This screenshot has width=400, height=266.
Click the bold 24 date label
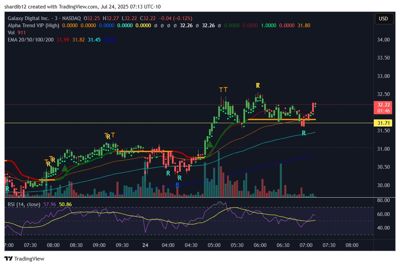(145, 245)
